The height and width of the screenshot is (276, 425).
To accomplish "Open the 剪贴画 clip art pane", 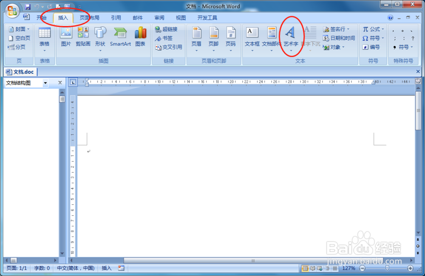I will [x=83, y=37].
